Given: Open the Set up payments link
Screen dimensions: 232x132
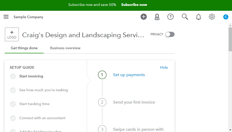Looking at the screenshot, I should pyautogui.click(x=129, y=75).
